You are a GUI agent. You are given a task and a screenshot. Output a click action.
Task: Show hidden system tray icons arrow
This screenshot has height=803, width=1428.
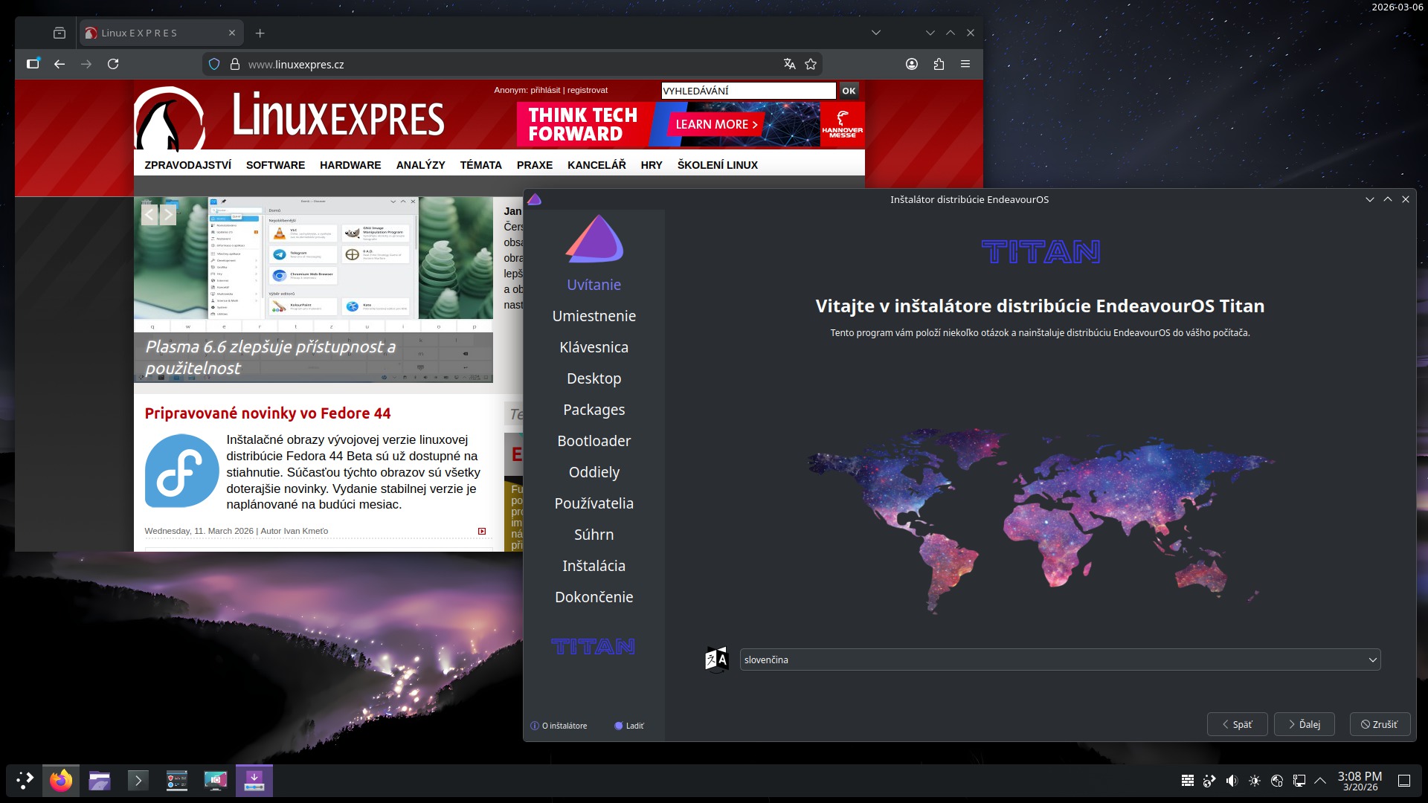[1320, 781]
